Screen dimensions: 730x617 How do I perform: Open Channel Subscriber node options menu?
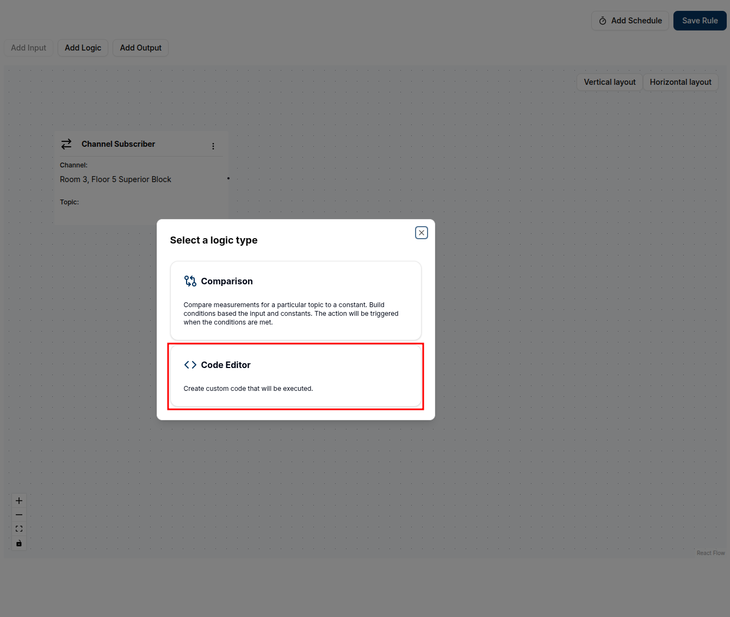[x=213, y=146]
